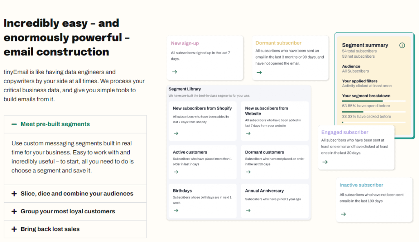419x242 pixels.
Task: Click '54 total subscribers' text
Action: point(359,51)
